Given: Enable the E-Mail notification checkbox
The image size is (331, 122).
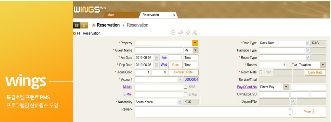Looking at the screenshot, I should point(185,94).
